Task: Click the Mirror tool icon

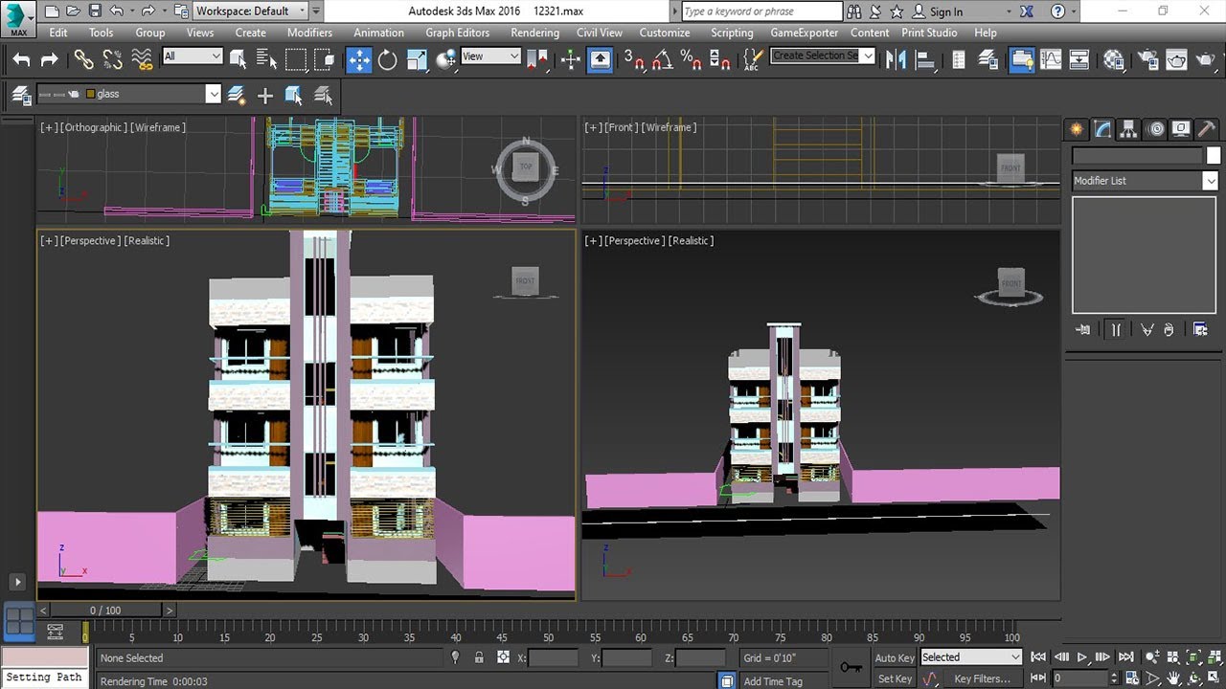Action: (x=896, y=59)
